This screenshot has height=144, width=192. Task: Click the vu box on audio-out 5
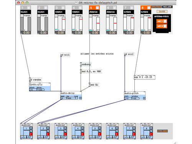91,137
